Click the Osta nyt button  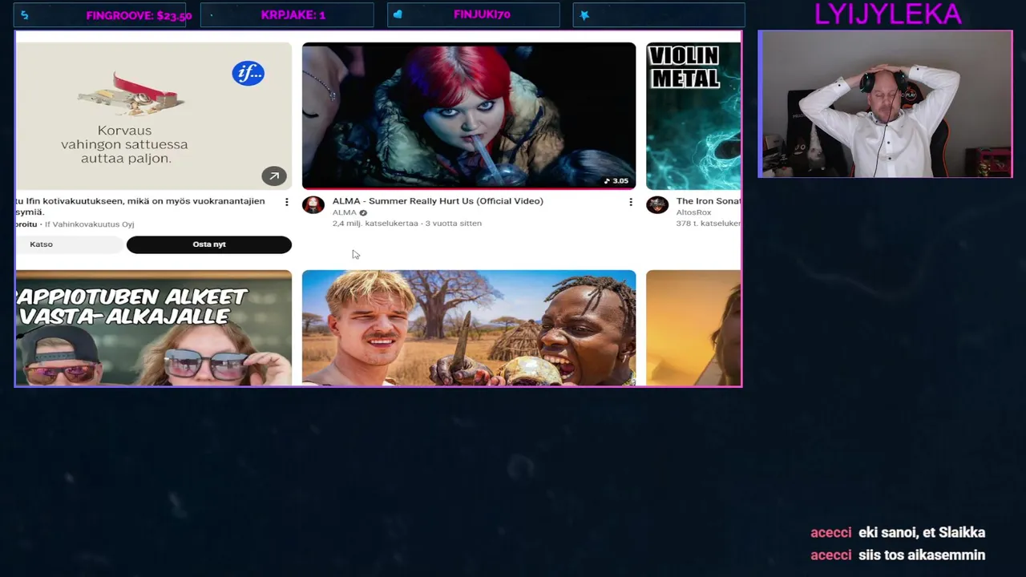[209, 244]
